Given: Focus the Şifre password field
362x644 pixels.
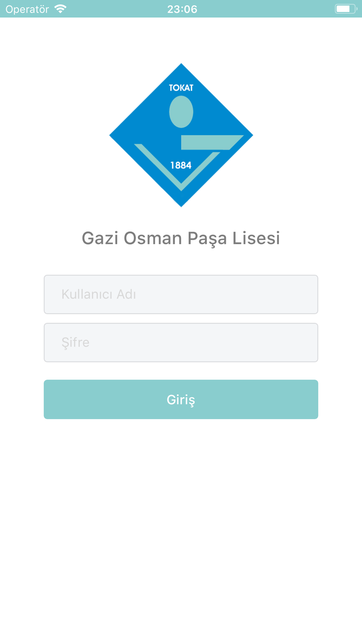Looking at the screenshot, I should point(181,343).
